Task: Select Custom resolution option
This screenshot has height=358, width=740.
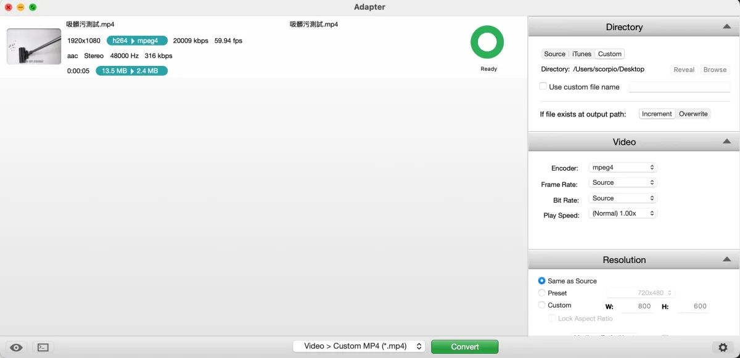Action: [542, 306]
